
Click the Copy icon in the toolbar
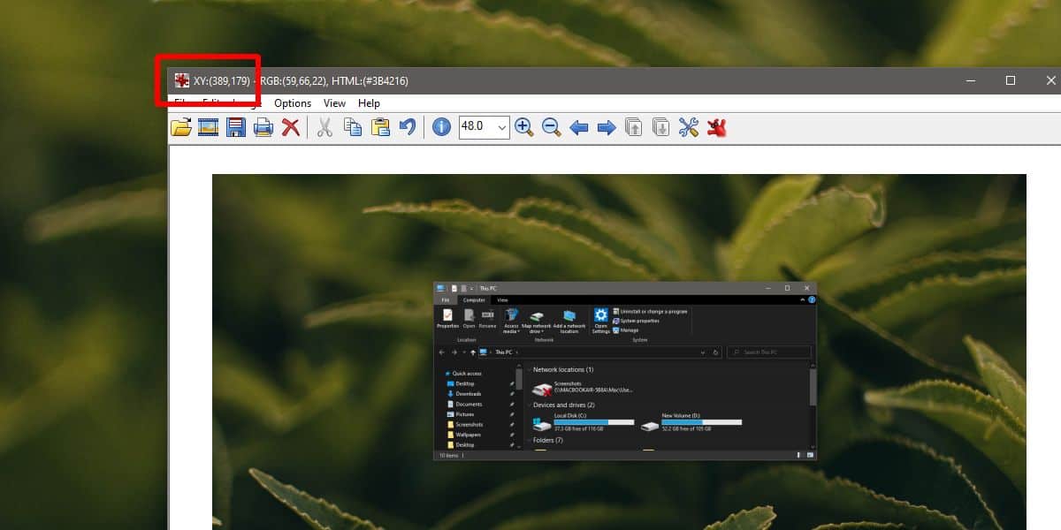coord(353,127)
